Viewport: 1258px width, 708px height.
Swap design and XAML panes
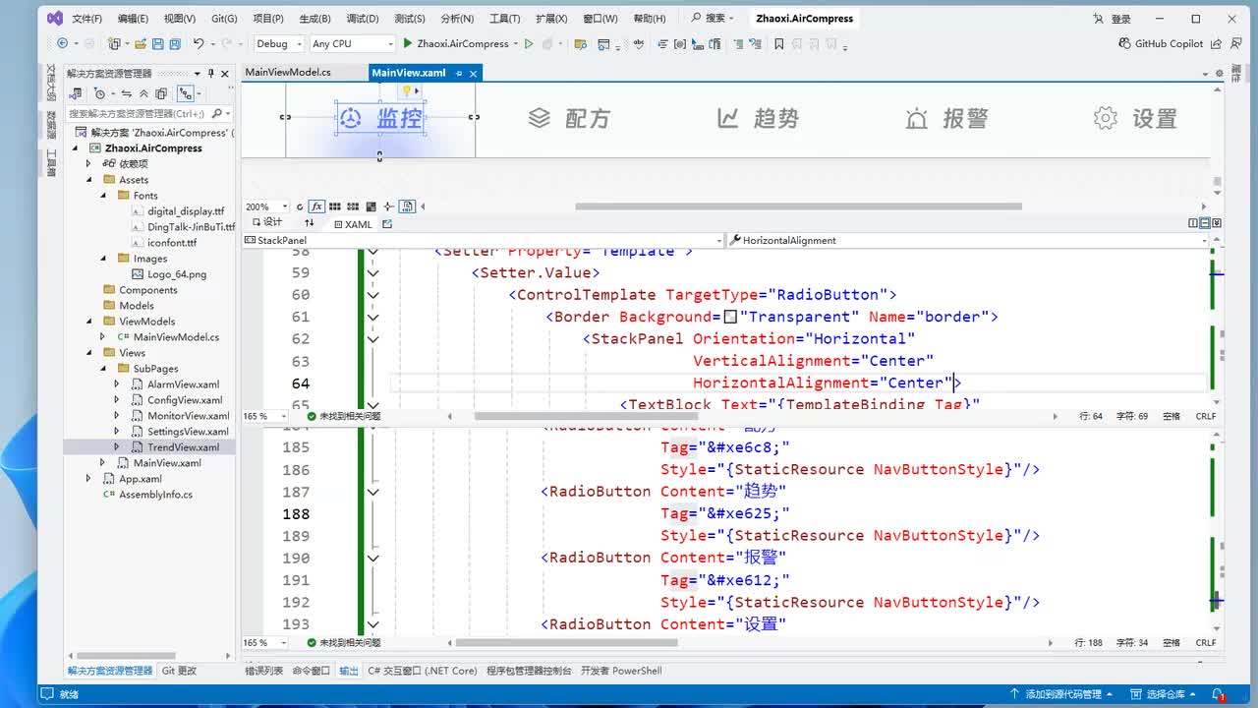[x=310, y=224]
